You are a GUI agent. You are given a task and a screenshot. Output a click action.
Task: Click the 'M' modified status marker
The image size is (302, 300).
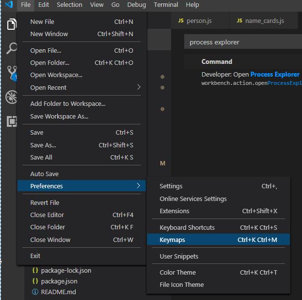pyautogui.click(x=162, y=163)
